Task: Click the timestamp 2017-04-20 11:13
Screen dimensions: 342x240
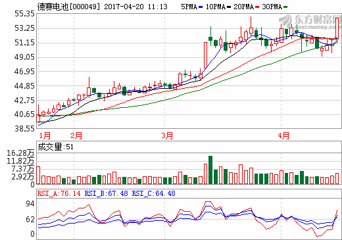Action: [x=135, y=7]
